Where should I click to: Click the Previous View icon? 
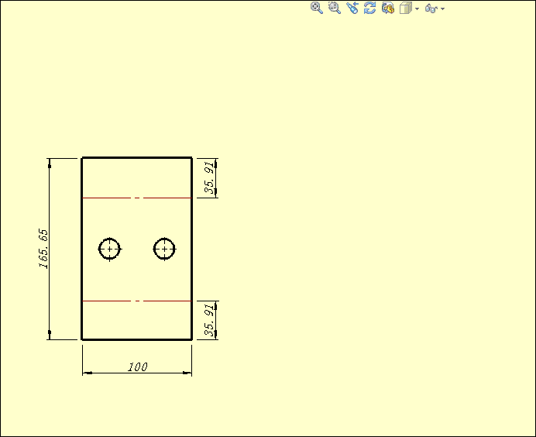pos(352,8)
